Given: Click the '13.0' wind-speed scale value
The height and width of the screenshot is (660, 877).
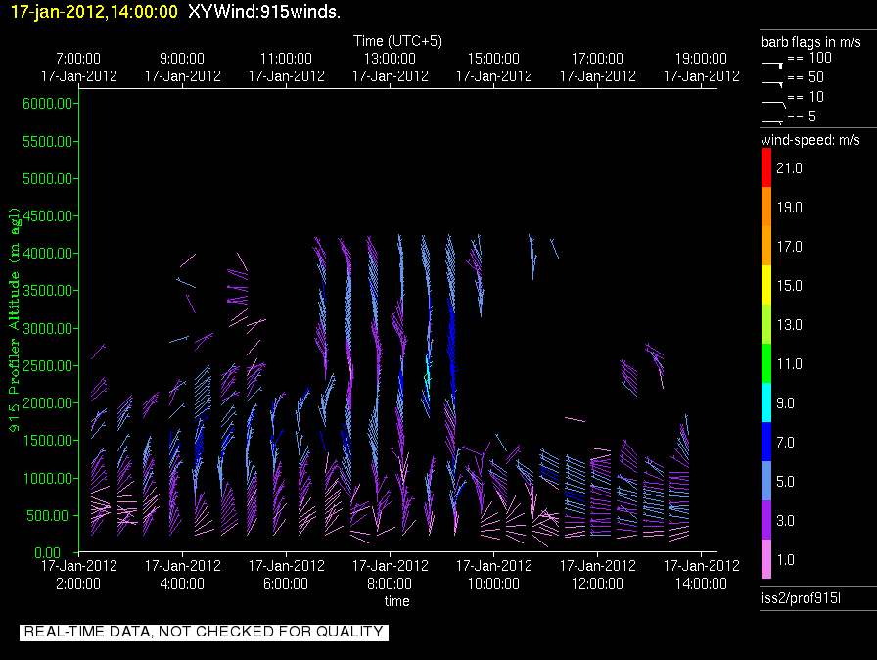Looking at the screenshot, I should pos(789,325).
